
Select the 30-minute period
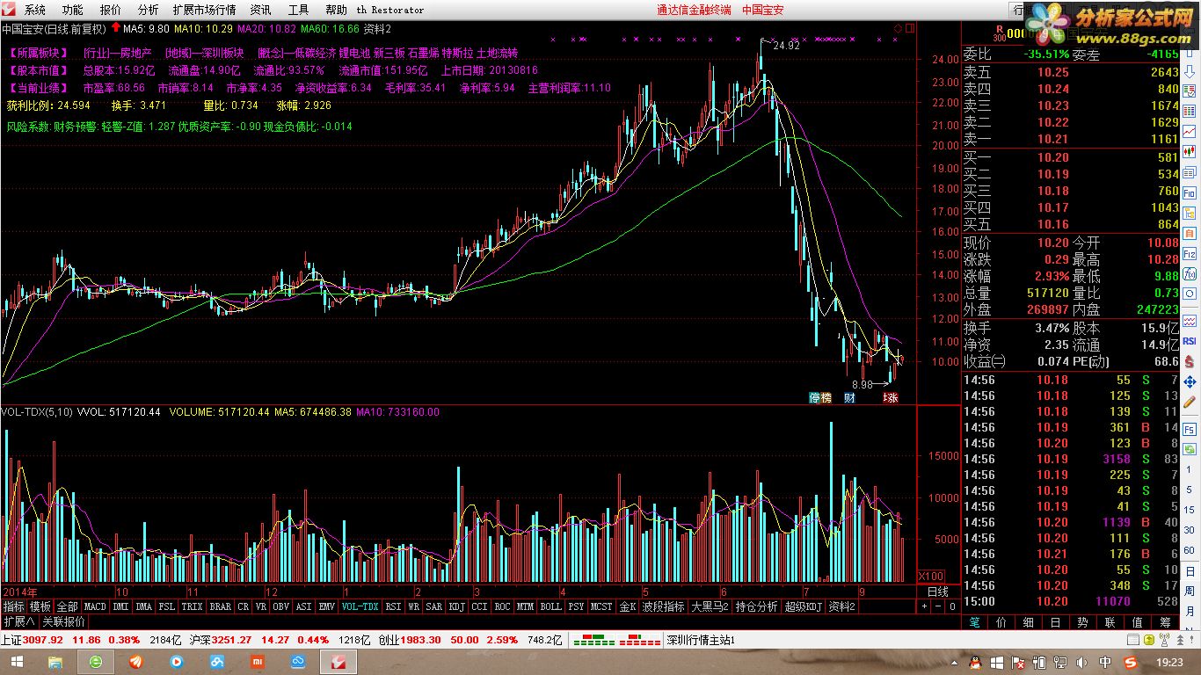(1189, 530)
